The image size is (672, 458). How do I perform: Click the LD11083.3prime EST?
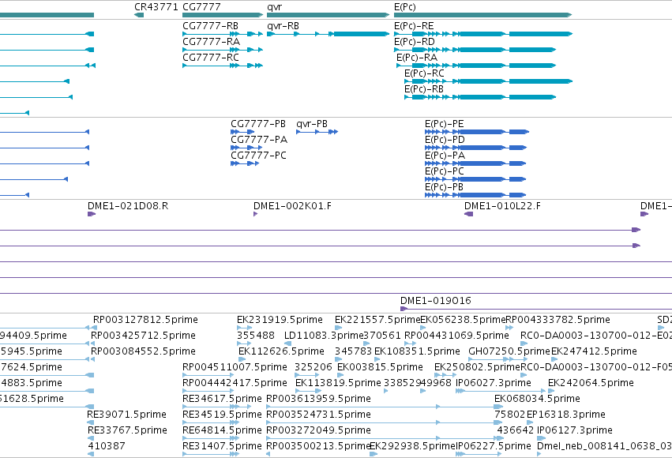pos(324,336)
